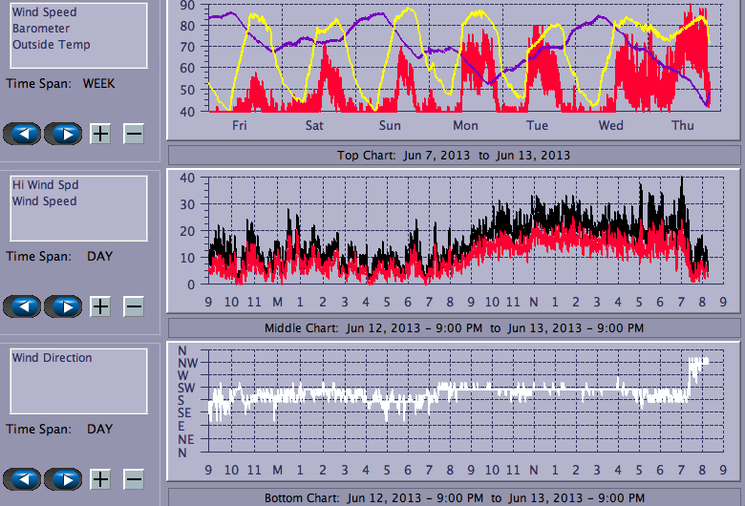The height and width of the screenshot is (506, 745).
Task: Click the plus button under the middle chart's DAY span
Action: coord(100,306)
